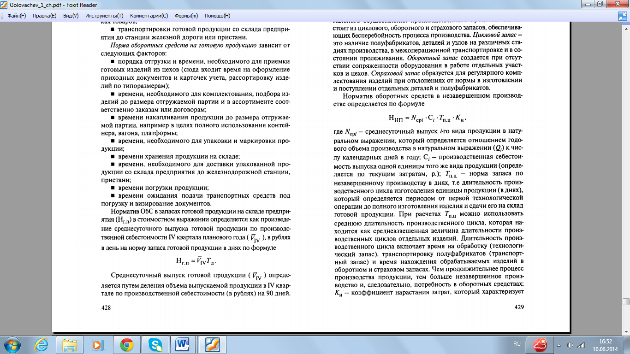Launch Internet Explorer from taskbar
The width and height of the screenshot is (630, 354).
pos(42,344)
